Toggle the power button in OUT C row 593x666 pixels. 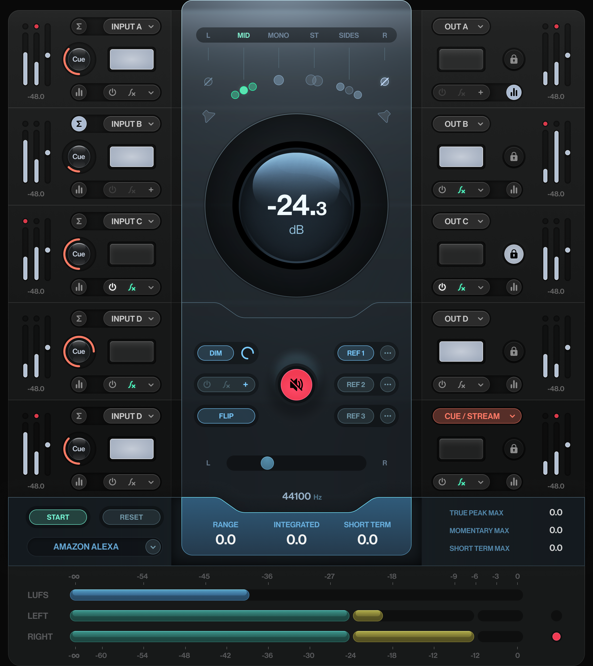click(x=442, y=287)
